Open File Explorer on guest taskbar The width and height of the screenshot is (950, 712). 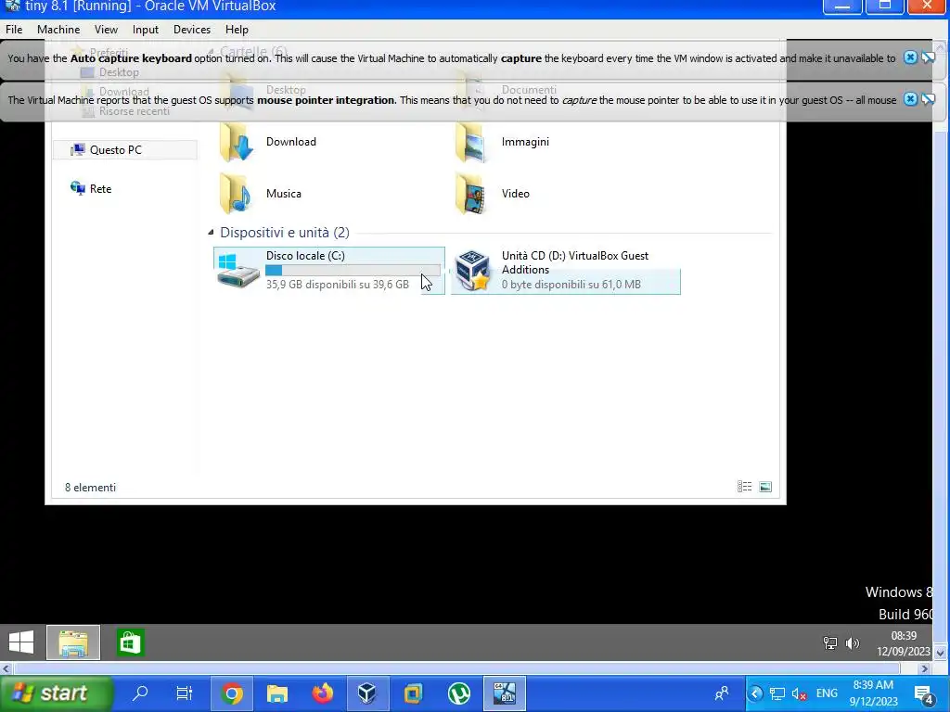tap(73, 642)
